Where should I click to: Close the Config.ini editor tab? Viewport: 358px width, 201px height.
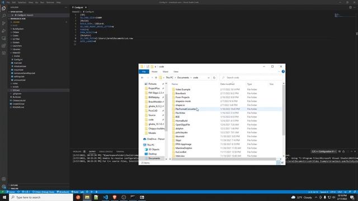[86, 7]
